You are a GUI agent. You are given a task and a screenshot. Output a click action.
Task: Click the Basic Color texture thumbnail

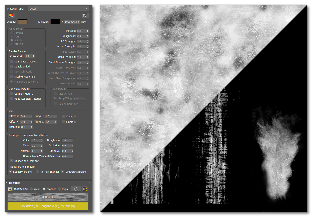coord(48,197)
